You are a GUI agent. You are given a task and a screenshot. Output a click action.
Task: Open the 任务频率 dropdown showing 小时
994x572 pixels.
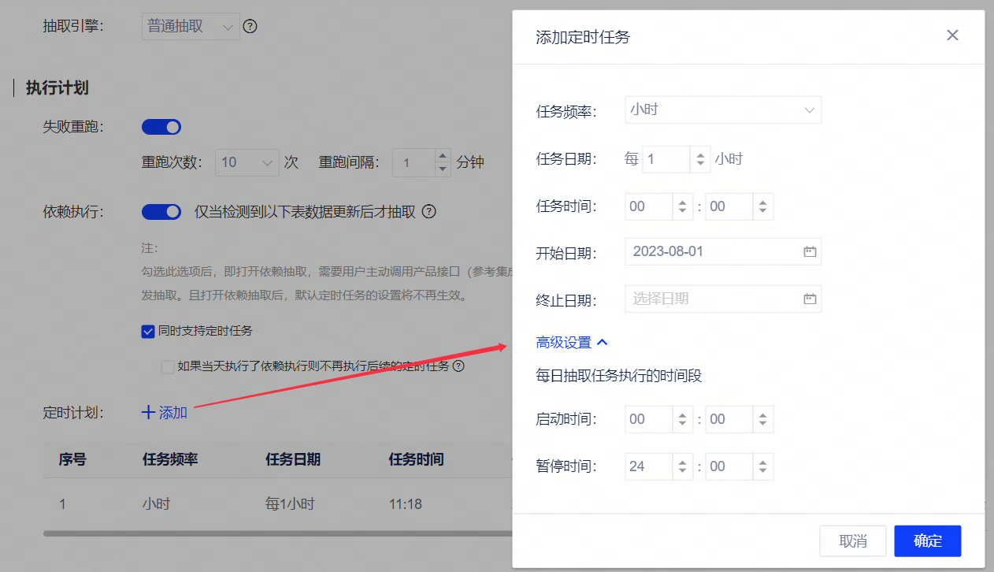(x=722, y=110)
